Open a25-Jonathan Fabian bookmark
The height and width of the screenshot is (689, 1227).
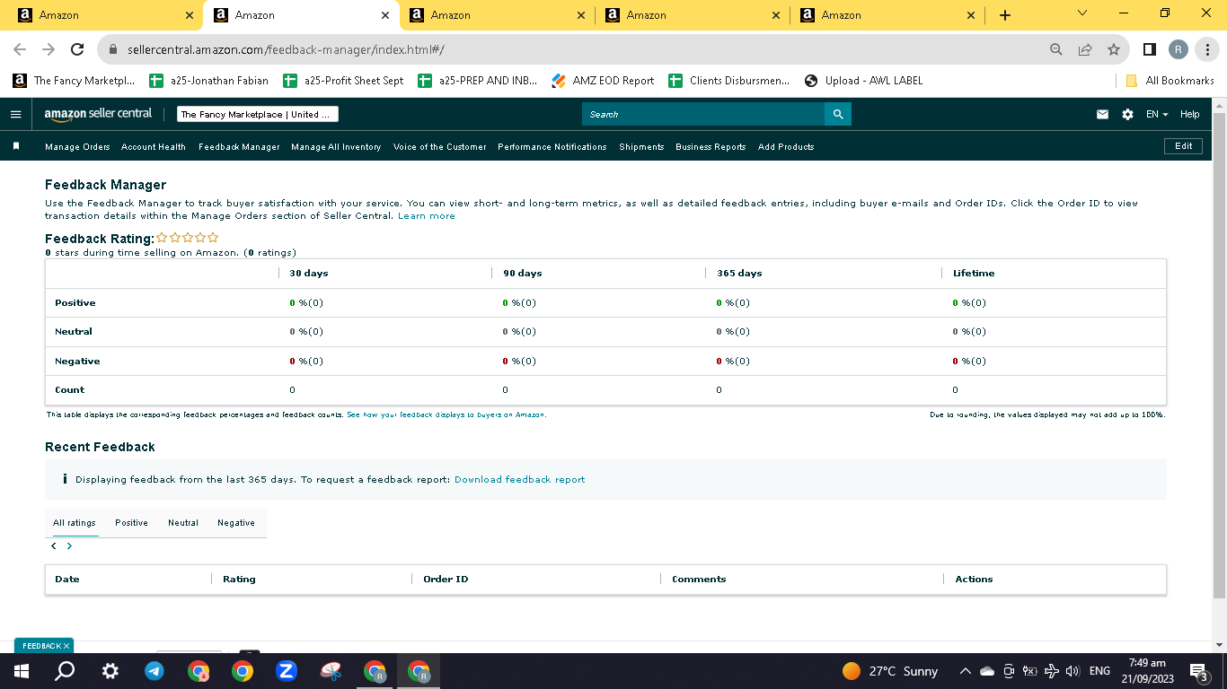tap(208, 81)
